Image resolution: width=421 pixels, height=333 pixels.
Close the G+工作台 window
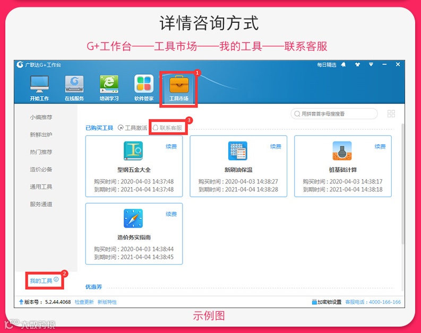pos(398,64)
